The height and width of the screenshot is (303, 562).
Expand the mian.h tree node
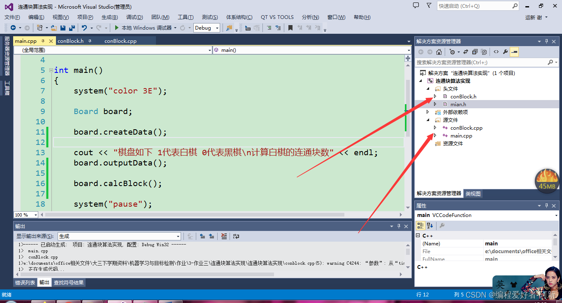coord(435,104)
